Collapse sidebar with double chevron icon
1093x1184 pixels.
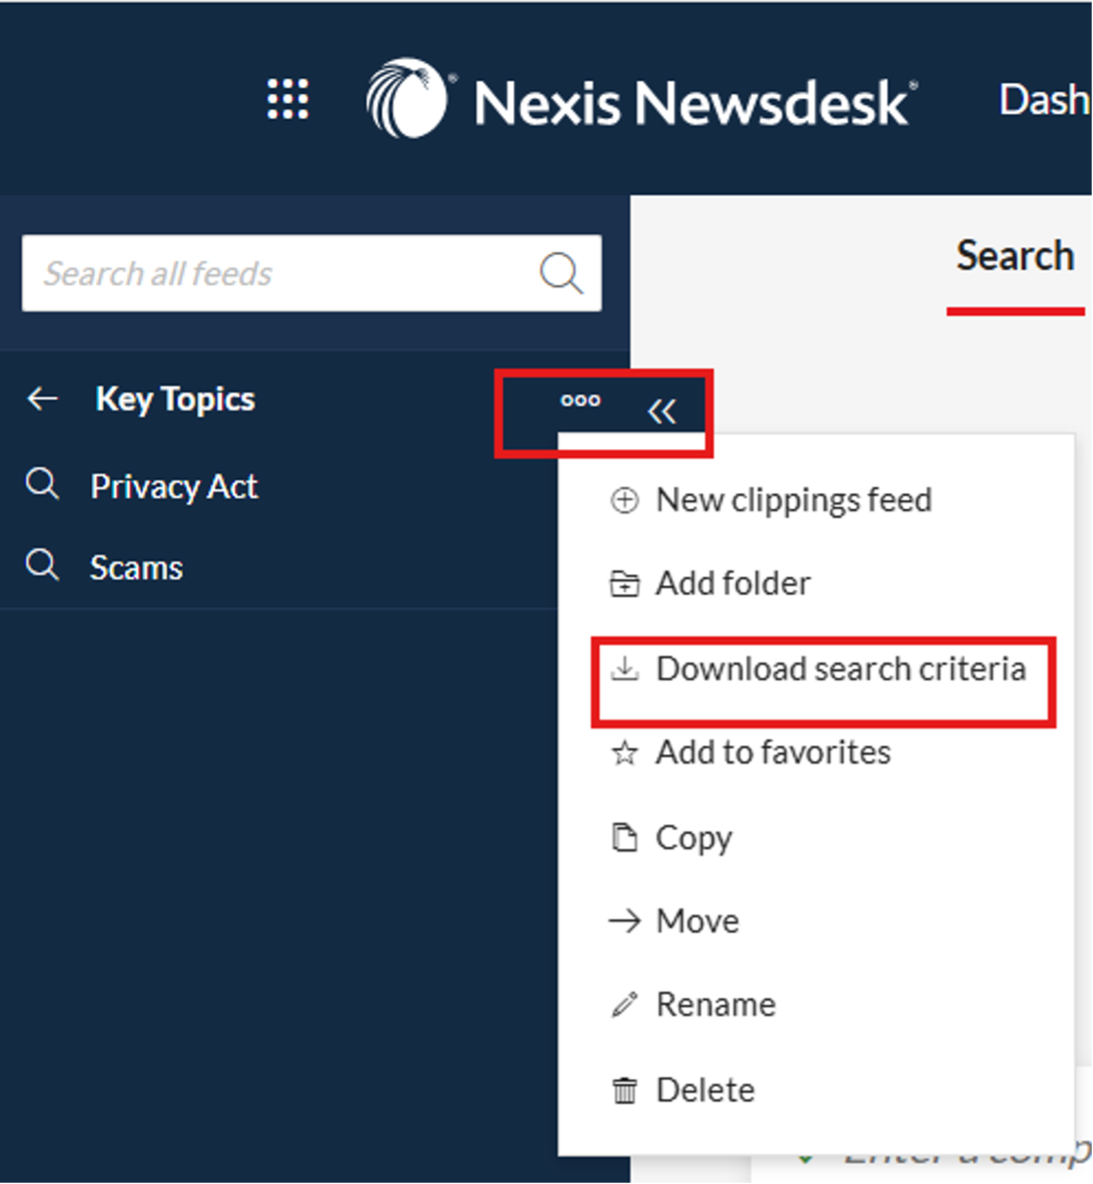(x=662, y=411)
